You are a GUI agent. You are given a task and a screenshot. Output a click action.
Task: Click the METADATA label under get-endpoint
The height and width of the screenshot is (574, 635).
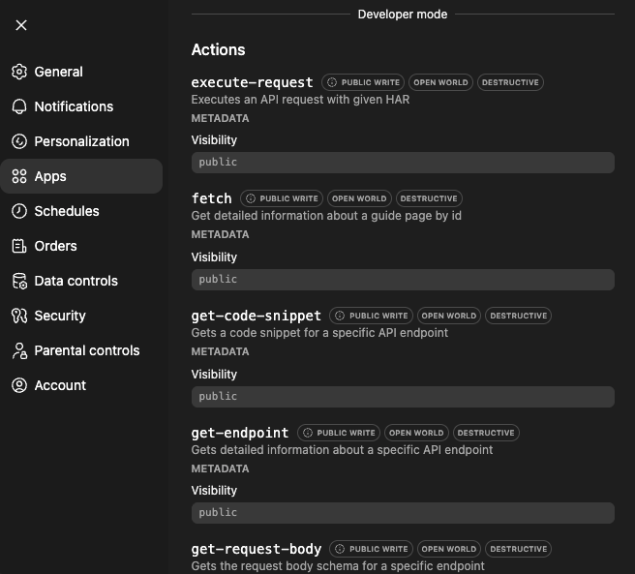[221, 468]
